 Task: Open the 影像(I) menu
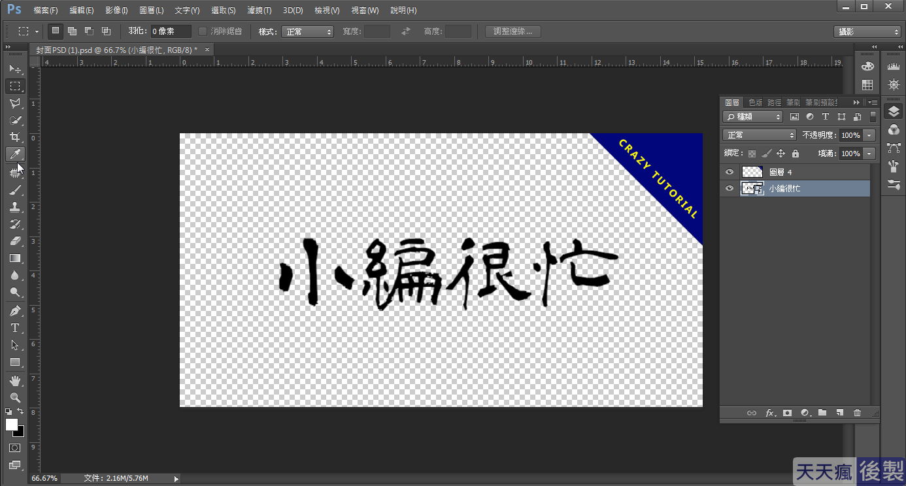116,10
